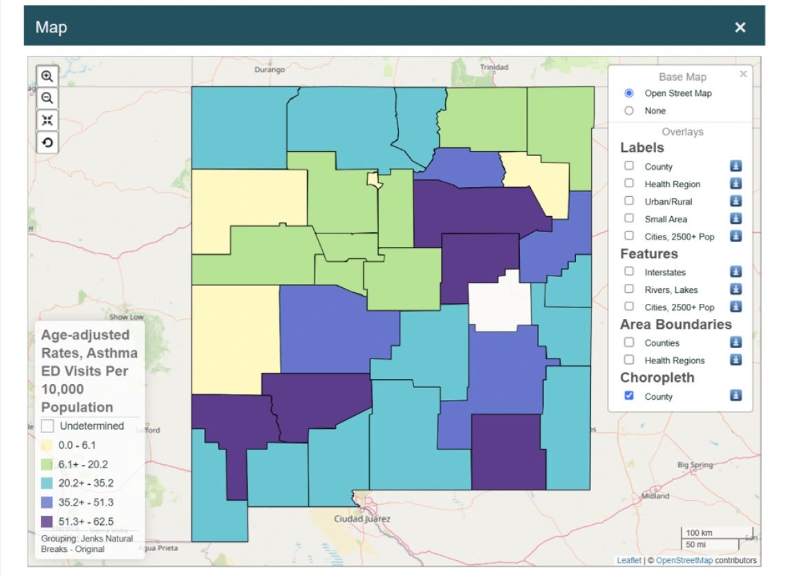
Task: Download the County labels layer
Action: 735,166
